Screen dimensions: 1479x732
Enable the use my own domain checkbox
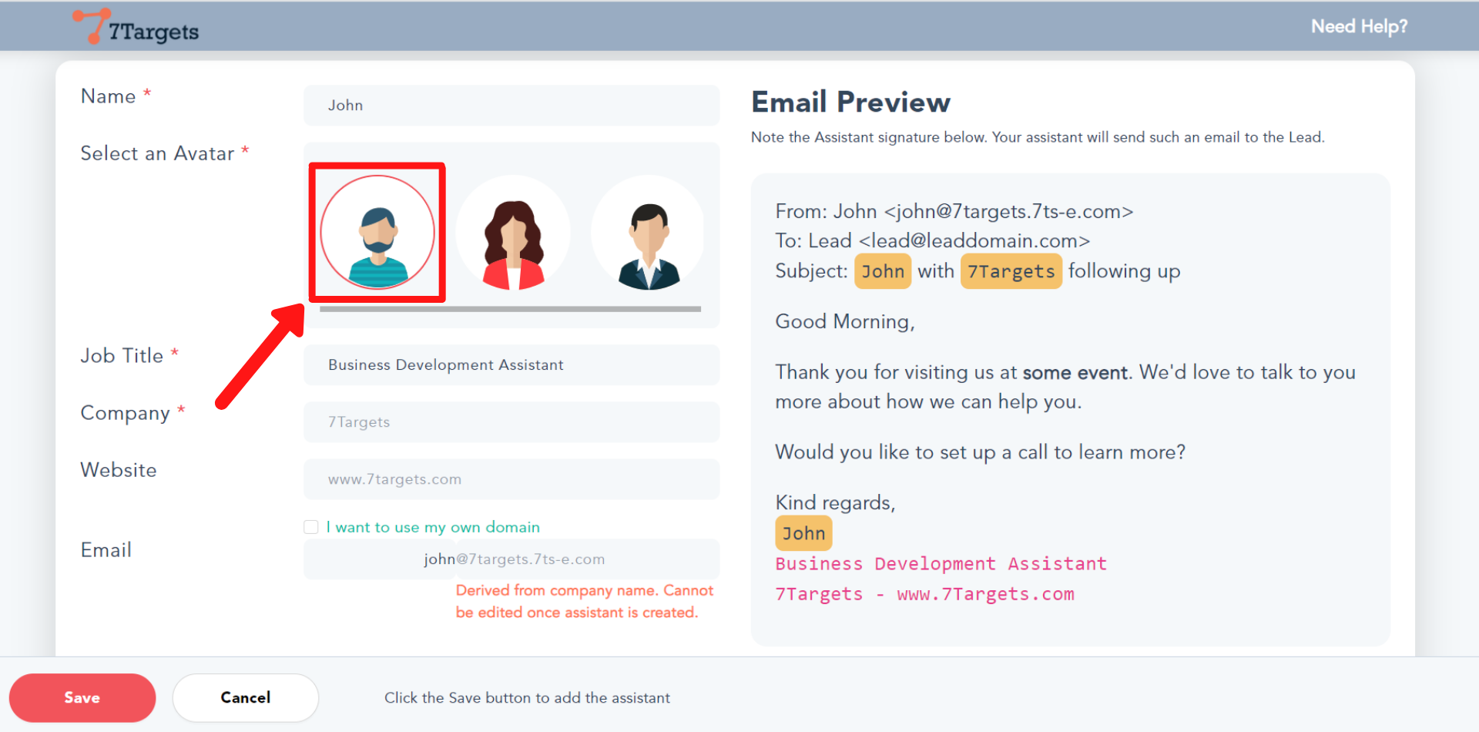(311, 527)
